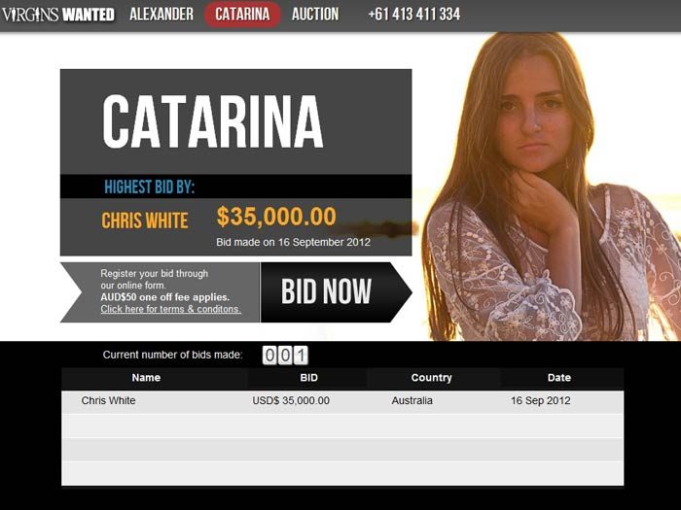This screenshot has width=681, height=510.
Task: Click the Catarina portrait photo
Action: [549, 187]
